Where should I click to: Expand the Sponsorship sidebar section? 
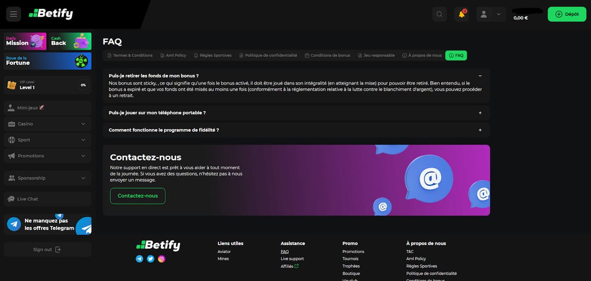click(x=48, y=178)
